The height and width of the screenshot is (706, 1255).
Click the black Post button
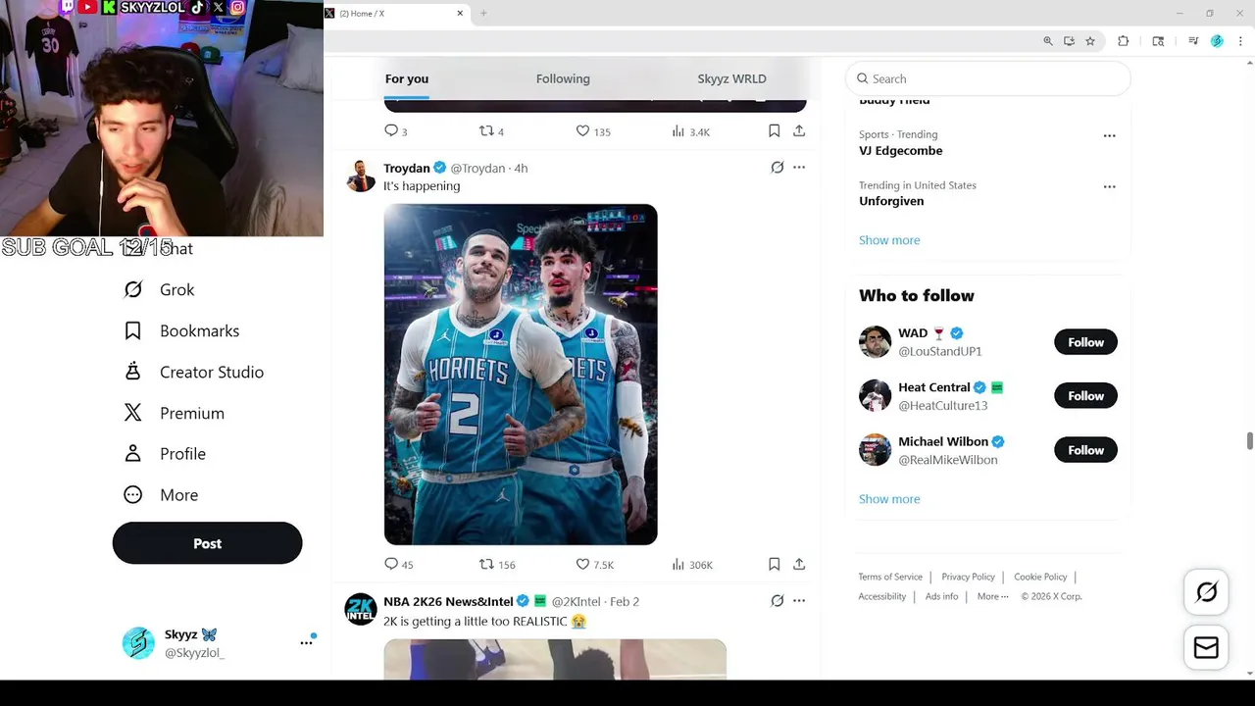[207, 543]
